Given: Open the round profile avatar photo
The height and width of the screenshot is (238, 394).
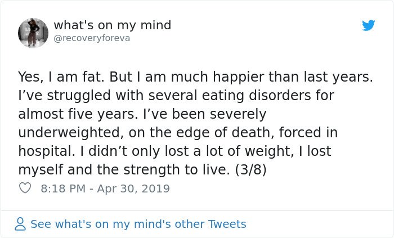Looking at the screenshot, I should (33, 33).
